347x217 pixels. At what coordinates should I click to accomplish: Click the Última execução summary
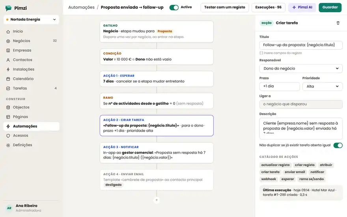click(x=301, y=193)
